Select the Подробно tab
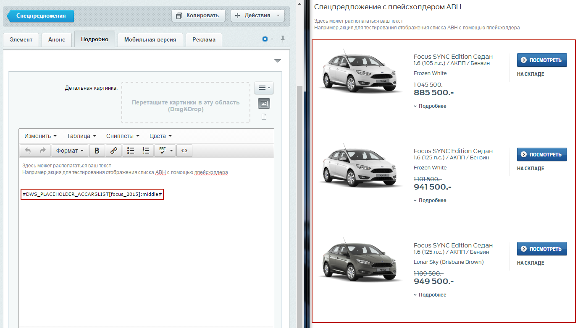 pos(95,39)
